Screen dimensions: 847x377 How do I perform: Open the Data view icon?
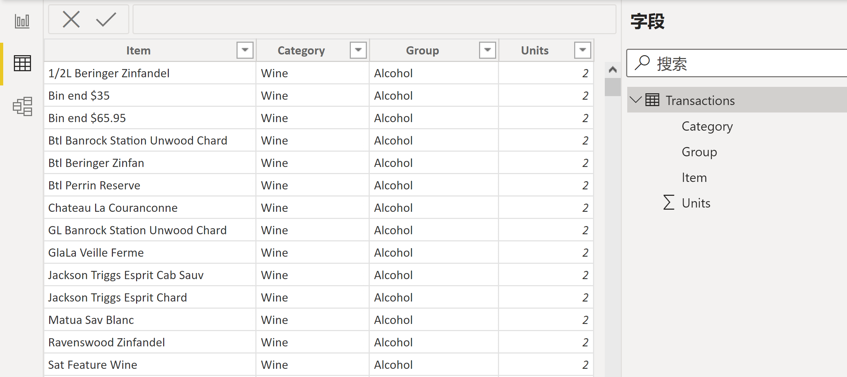[22, 63]
